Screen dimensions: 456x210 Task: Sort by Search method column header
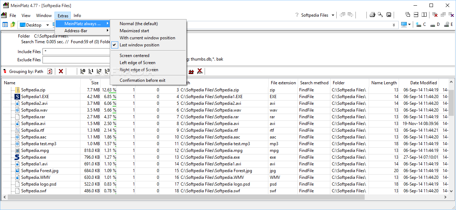click(314, 83)
